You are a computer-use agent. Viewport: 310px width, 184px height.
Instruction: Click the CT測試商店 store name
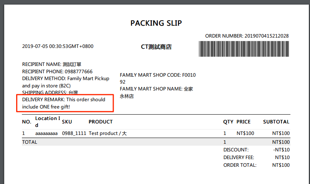(x=156, y=47)
